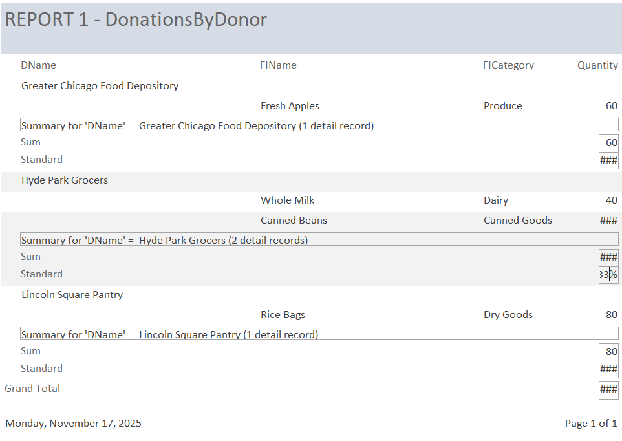Click the Greater Chicago Food Depository group name
The height and width of the screenshot is (441, 622).
[100, 86]
